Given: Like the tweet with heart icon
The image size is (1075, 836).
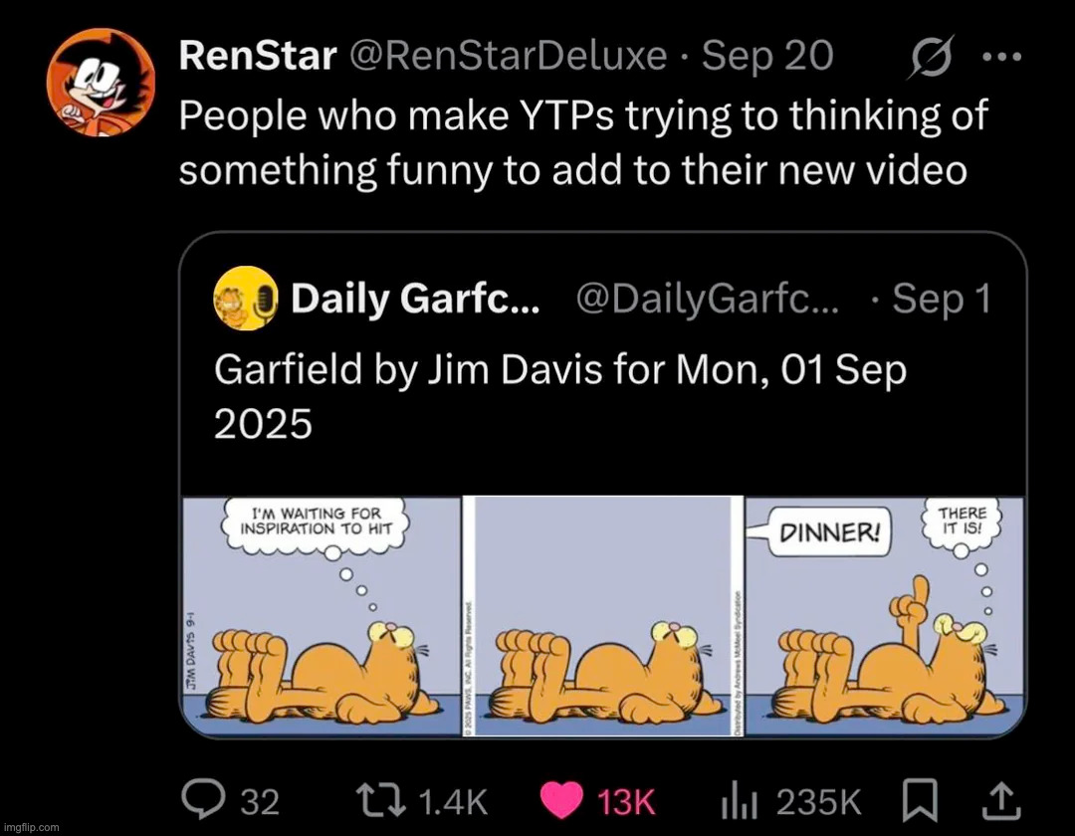Looking at the screenshot, I should tap(561, 798).
